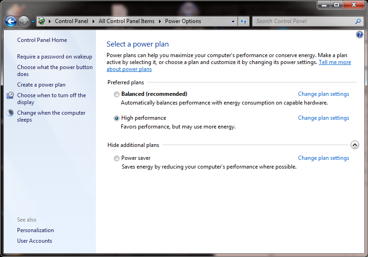The height and width of the screenshot is (257, 368).
Task: Open the Personalization link under See also
Action: [36, 230]
